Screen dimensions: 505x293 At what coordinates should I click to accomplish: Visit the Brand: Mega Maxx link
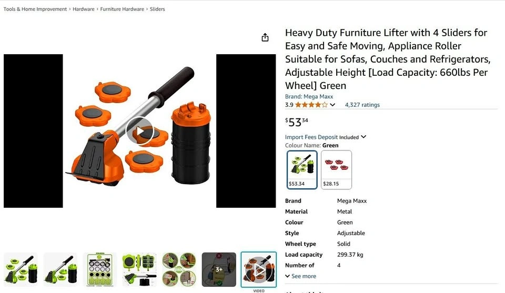click(x=309, y=96)
